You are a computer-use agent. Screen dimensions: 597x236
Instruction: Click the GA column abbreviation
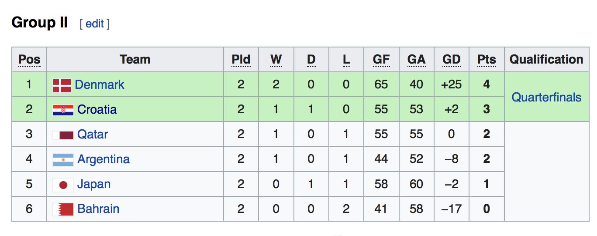(416, 60)
